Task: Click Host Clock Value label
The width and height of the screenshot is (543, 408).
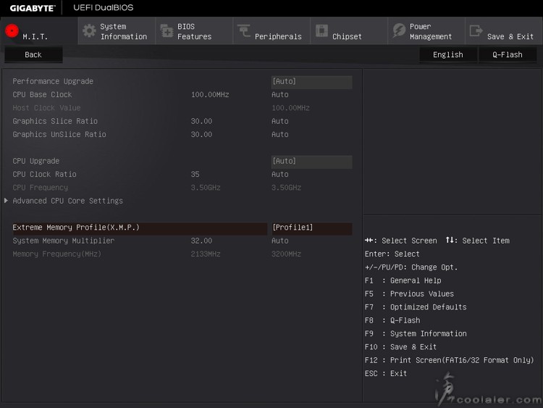Action: coord(46,108)
